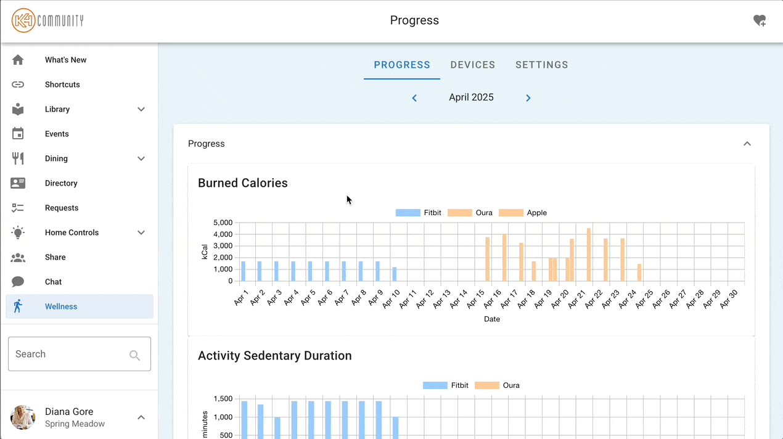783x439 pixels.
Task: Open Requests menu item
Action: 80,208
